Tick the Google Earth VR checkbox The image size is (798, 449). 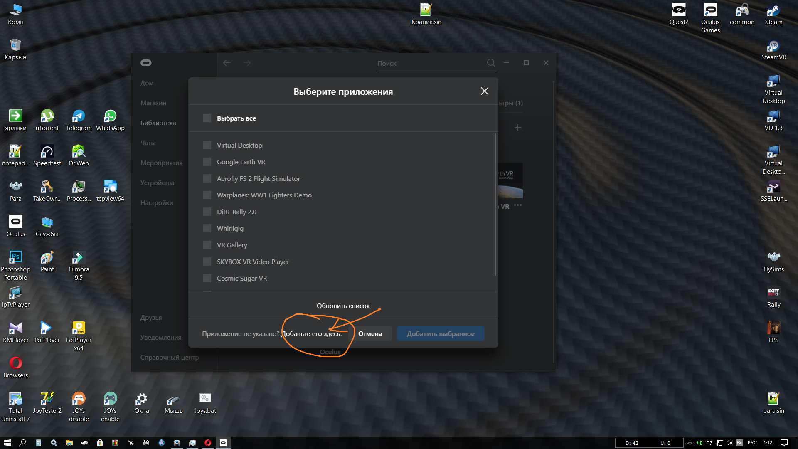[x=207, y=162]
